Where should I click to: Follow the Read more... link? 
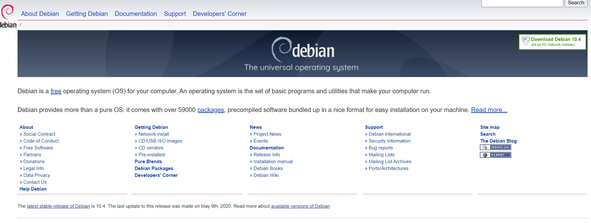tap(489, 110)
